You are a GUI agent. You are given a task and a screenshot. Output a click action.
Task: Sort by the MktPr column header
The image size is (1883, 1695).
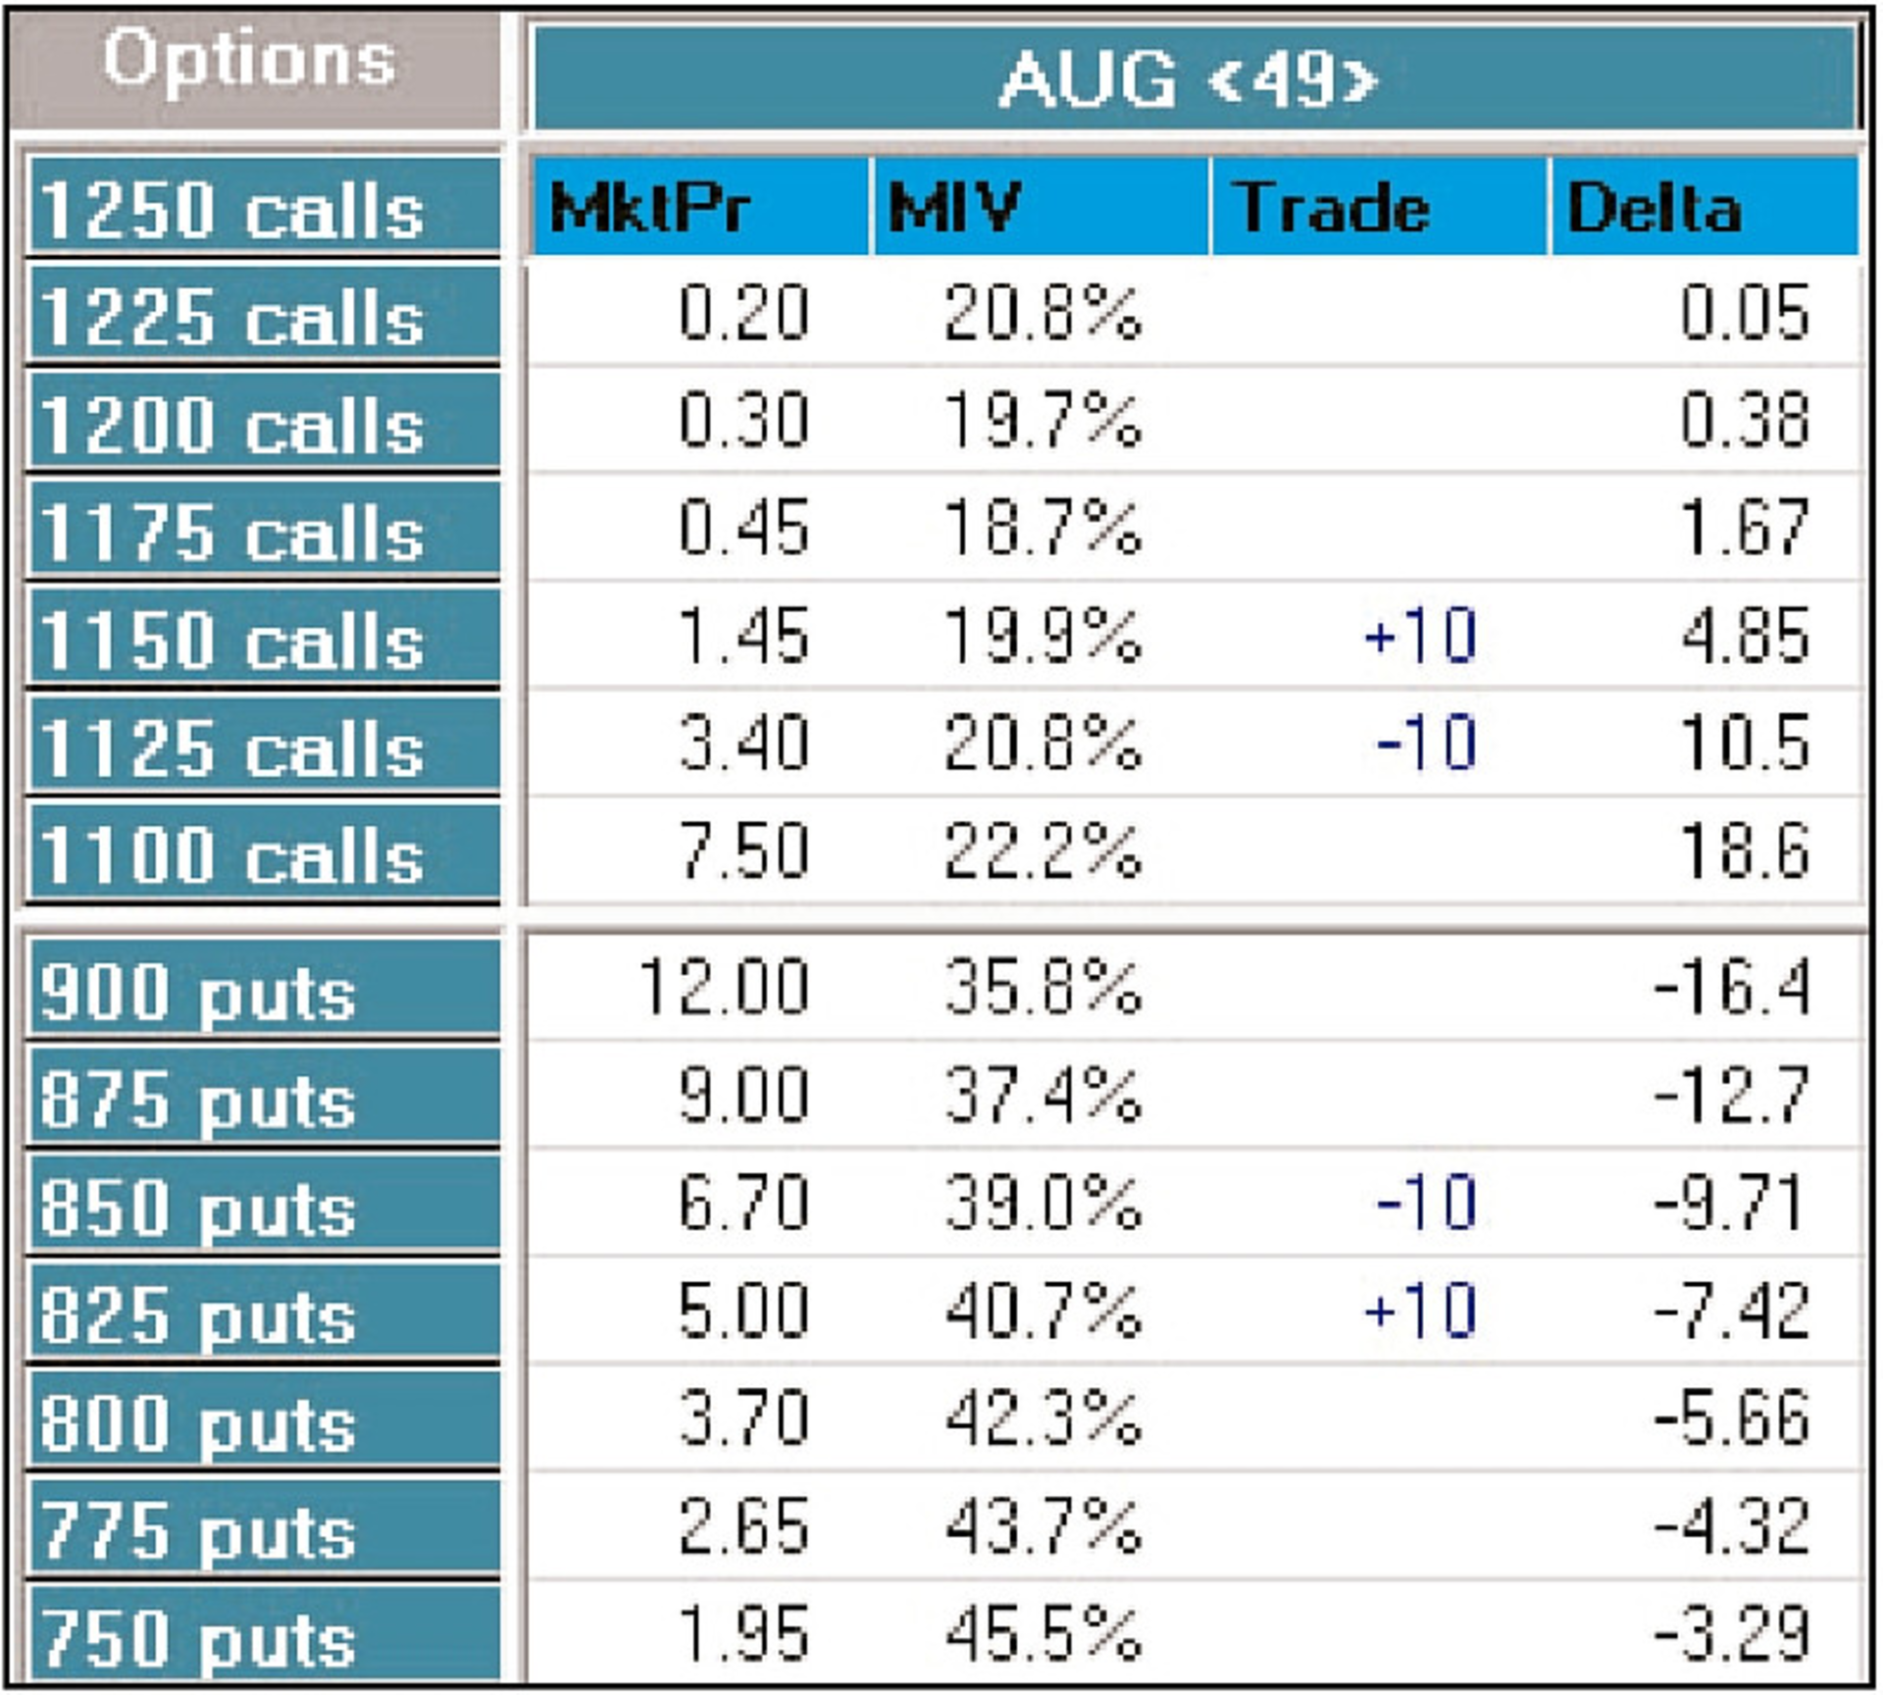pyautogui.click(x=698, y=207)
